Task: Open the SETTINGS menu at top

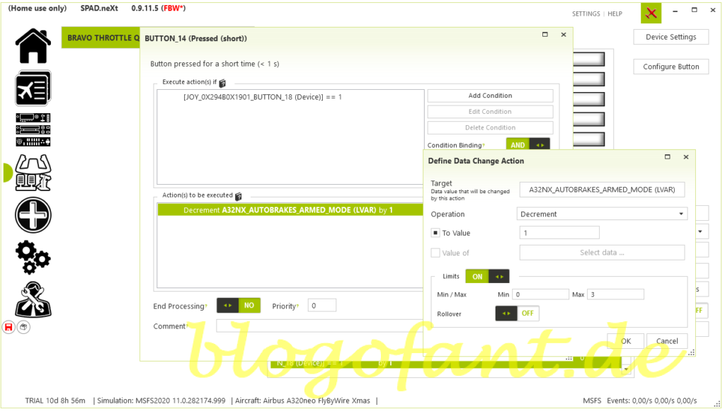Action: tap(586, 14)
